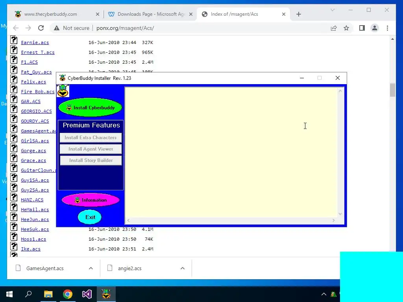Screen dimensions: 403x302
Task: Open the Fat_Guy.acs link
Action: pos(36,72)
